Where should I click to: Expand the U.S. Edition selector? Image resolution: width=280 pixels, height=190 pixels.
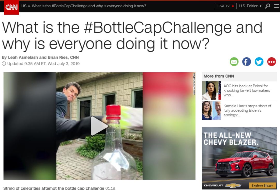point(250,6)
